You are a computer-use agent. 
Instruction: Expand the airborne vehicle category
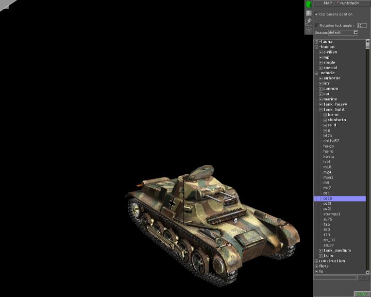click(x=321, y=78)
